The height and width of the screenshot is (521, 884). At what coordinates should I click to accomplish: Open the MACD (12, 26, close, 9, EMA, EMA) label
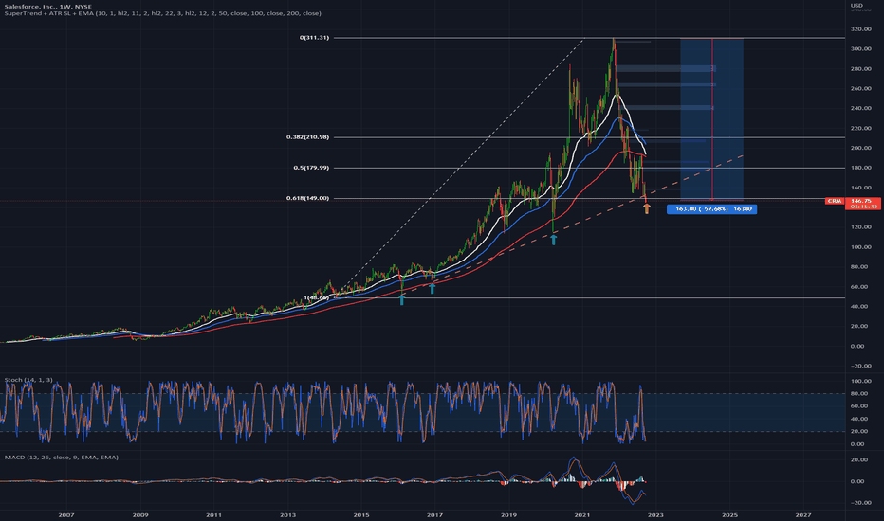coord(62,458)
